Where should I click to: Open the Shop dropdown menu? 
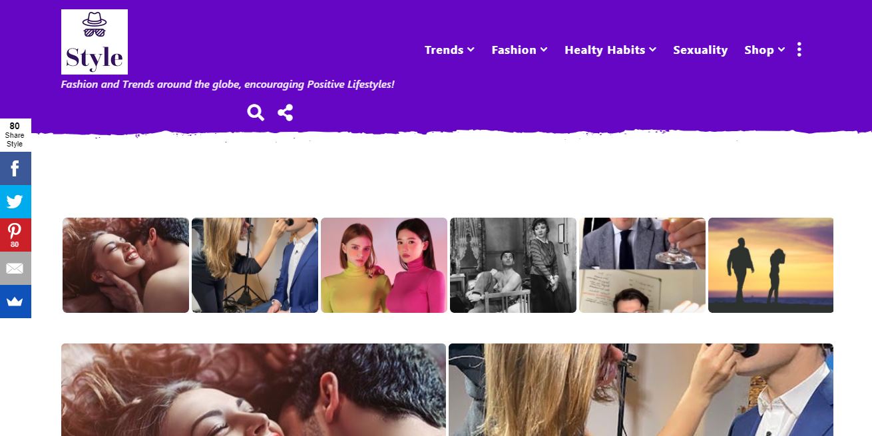(x=765, y=50)
